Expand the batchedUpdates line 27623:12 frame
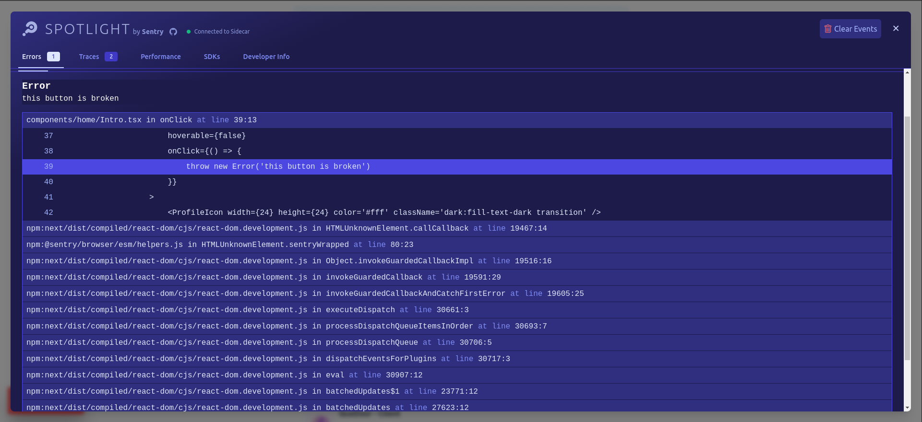This screenshot has width=922, height=422. [457, 407]
